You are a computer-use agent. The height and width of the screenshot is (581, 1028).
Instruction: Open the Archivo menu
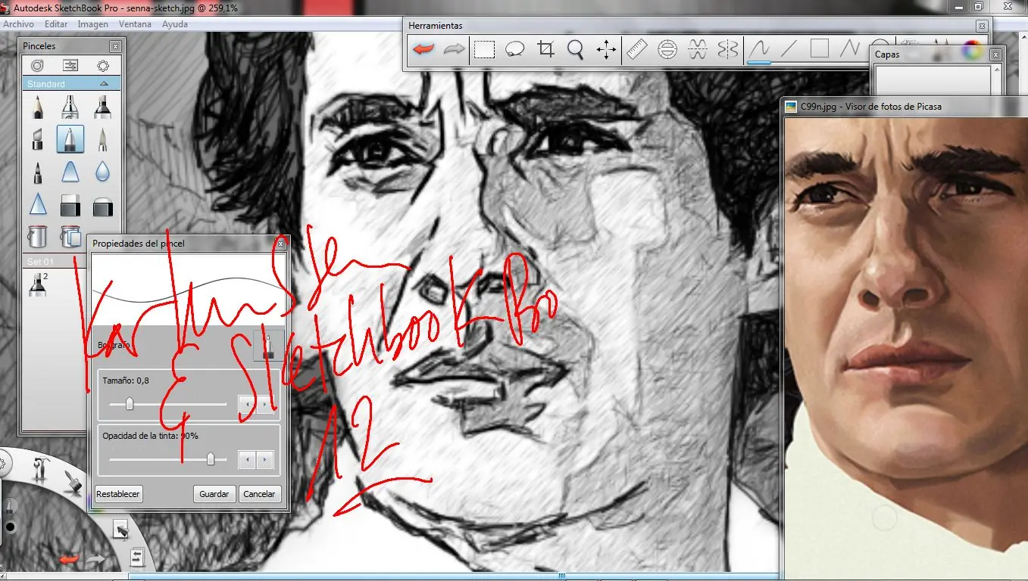[x=19, y=24]
